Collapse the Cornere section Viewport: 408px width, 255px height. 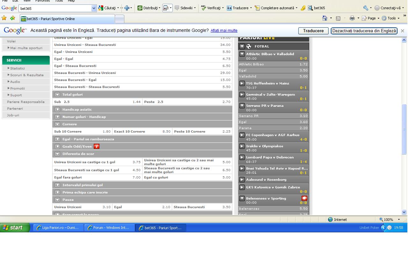coord(57,124)
